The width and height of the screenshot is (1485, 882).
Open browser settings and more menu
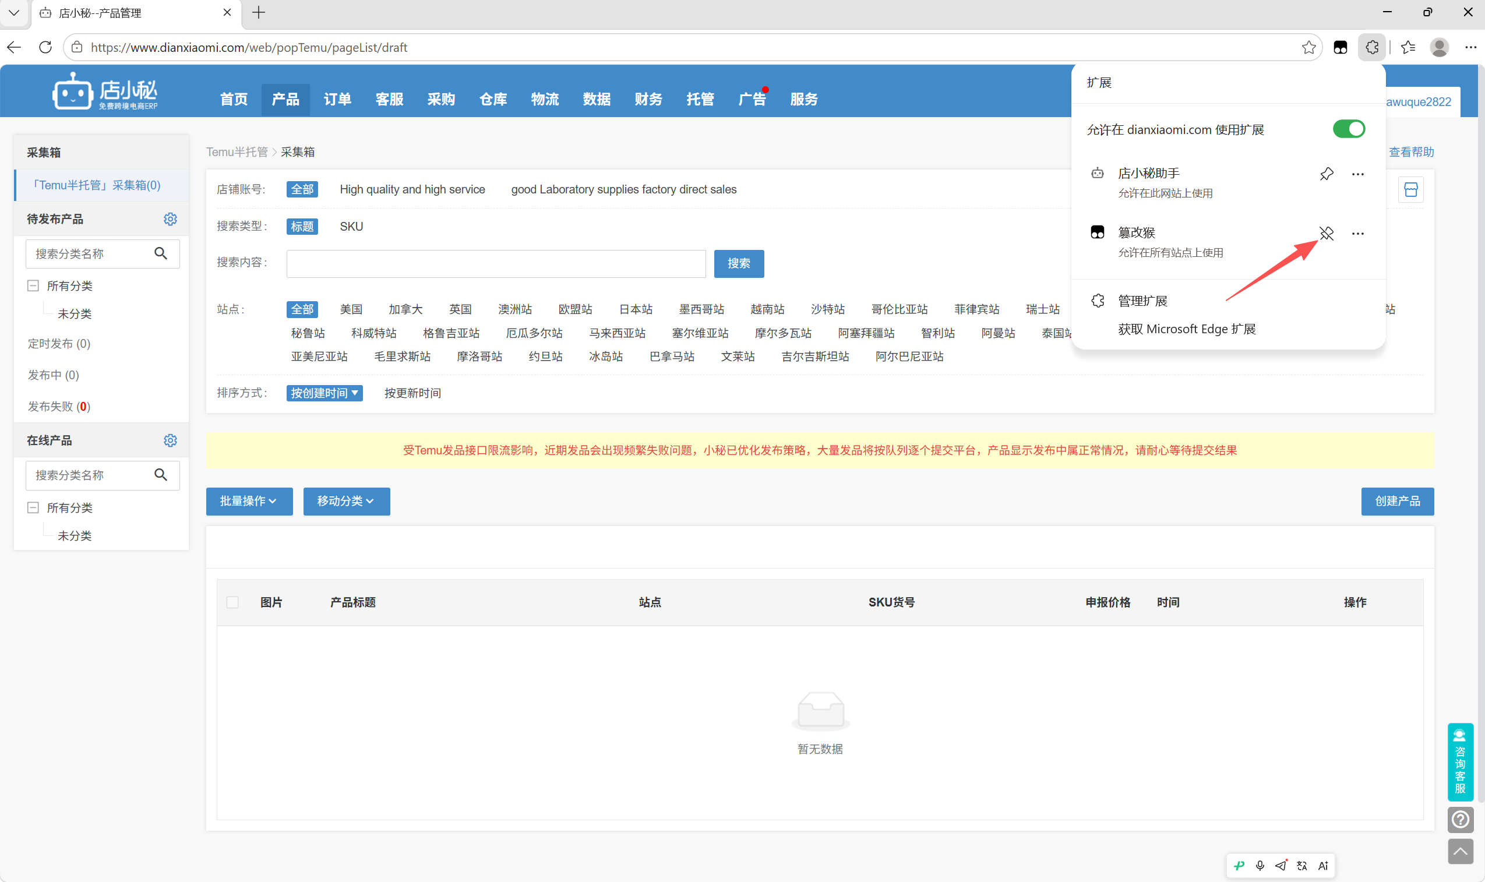coord(1471,48)
